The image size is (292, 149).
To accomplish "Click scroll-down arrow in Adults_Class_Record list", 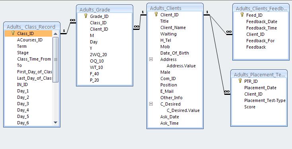I will tap(55, 123).
